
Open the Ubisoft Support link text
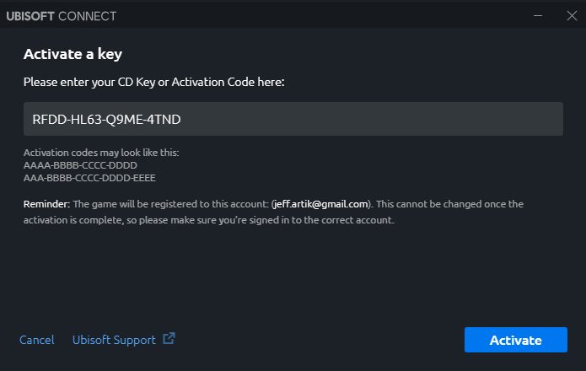coord(114,340)
